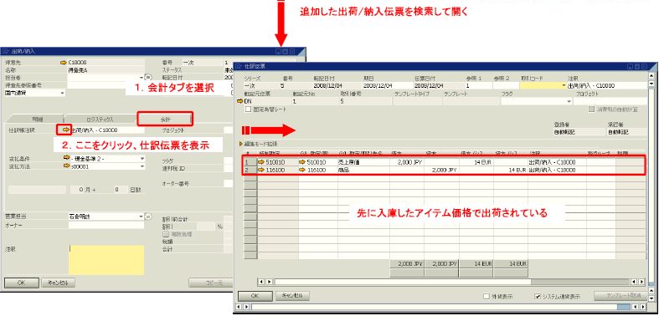Click the 売上原価 account name cell
This screenshot has width=659, height=321.
[363, 162]
